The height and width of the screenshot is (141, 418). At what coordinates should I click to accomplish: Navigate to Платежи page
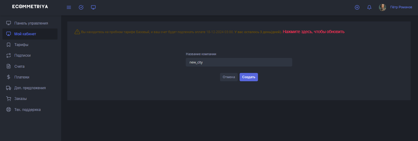click(x=22, y=77)
